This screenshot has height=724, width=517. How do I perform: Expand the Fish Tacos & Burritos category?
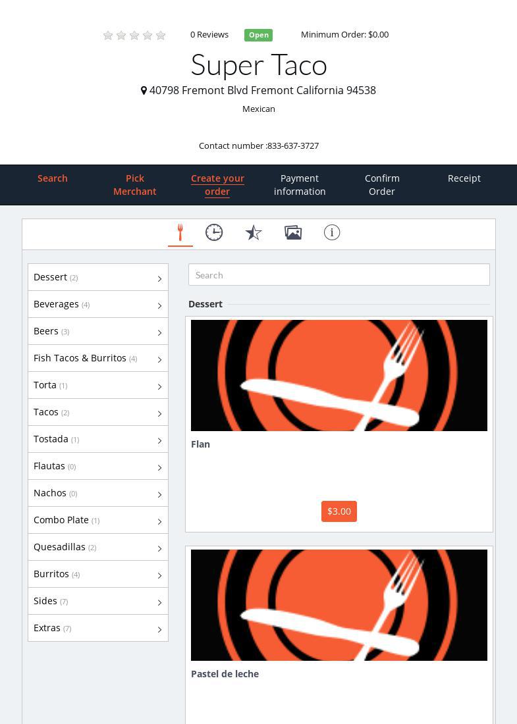[x=97, y=358]
